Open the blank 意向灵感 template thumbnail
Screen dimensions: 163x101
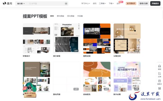(x=67, y=77)
